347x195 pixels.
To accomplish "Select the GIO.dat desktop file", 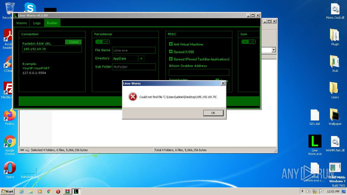I will coord(315,117).
